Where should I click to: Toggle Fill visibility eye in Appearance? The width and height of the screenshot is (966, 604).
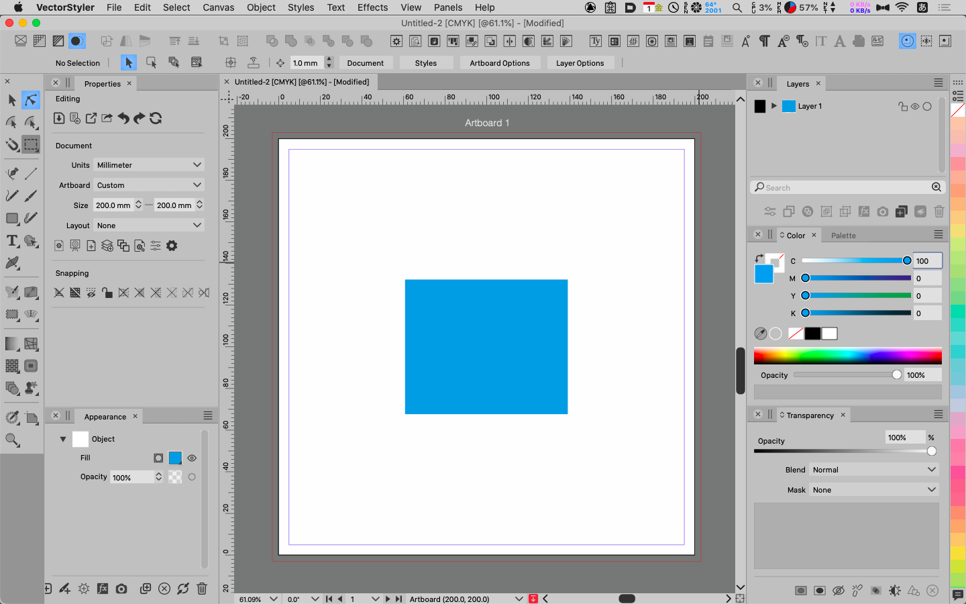pos(192,458)
